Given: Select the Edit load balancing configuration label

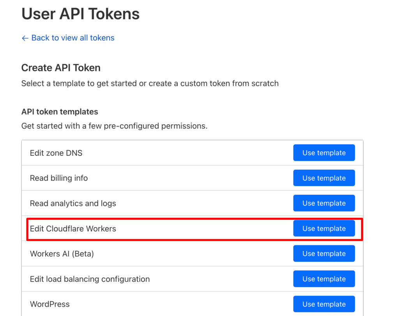Looking at the screenshot, I should (90, 279).
